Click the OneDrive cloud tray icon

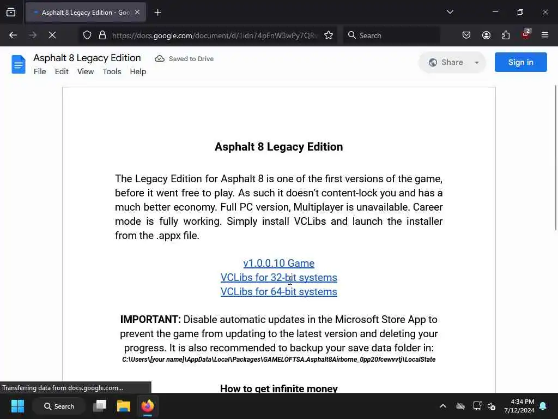point(460,406)
